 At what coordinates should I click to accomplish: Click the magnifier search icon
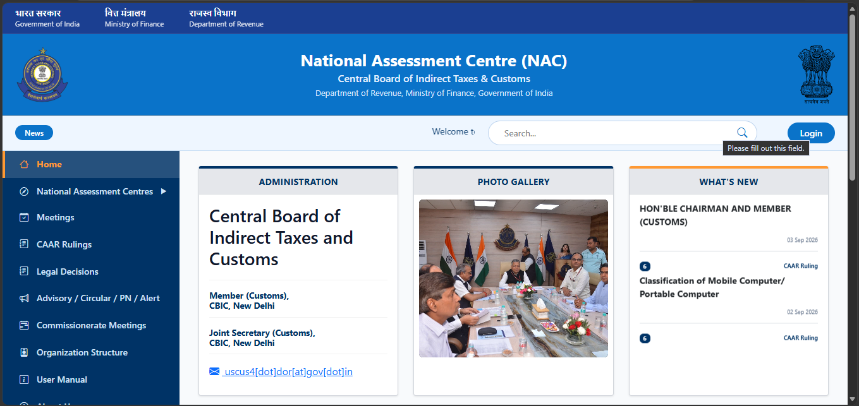pyautogui.click(x=742, y=133)
